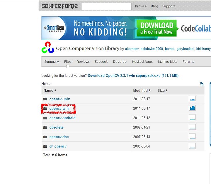Open the Files tab
This screenshot has height=184, width=211.
click(x=68, y=62)
